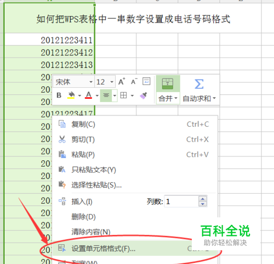Toggle bold formatting in mini toolbar
The image size is (274, 264).
59,96
